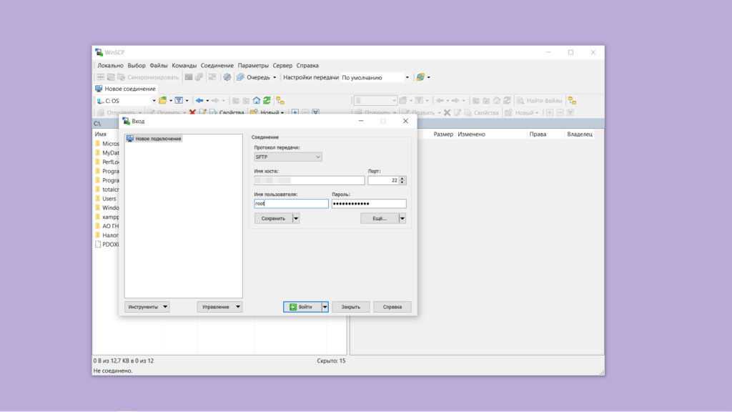Click the 'Закрыть' button in login dialog
The height and width of the screenshot is (412, 732).
click(x=350, y=307)
